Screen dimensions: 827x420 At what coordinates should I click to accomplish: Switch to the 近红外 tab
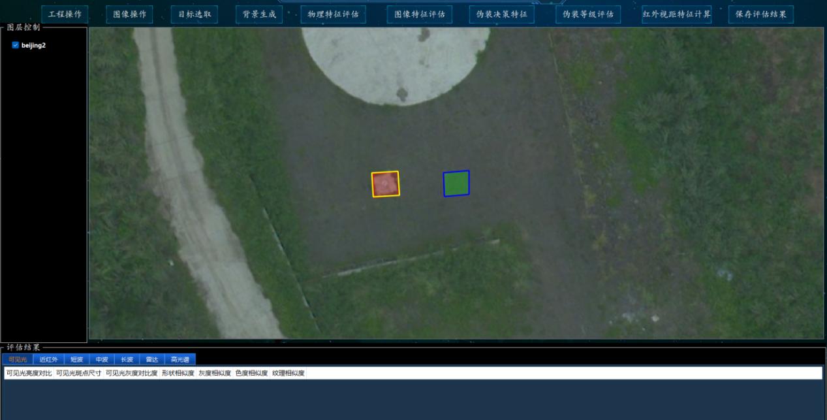click(x=48, y=359)
